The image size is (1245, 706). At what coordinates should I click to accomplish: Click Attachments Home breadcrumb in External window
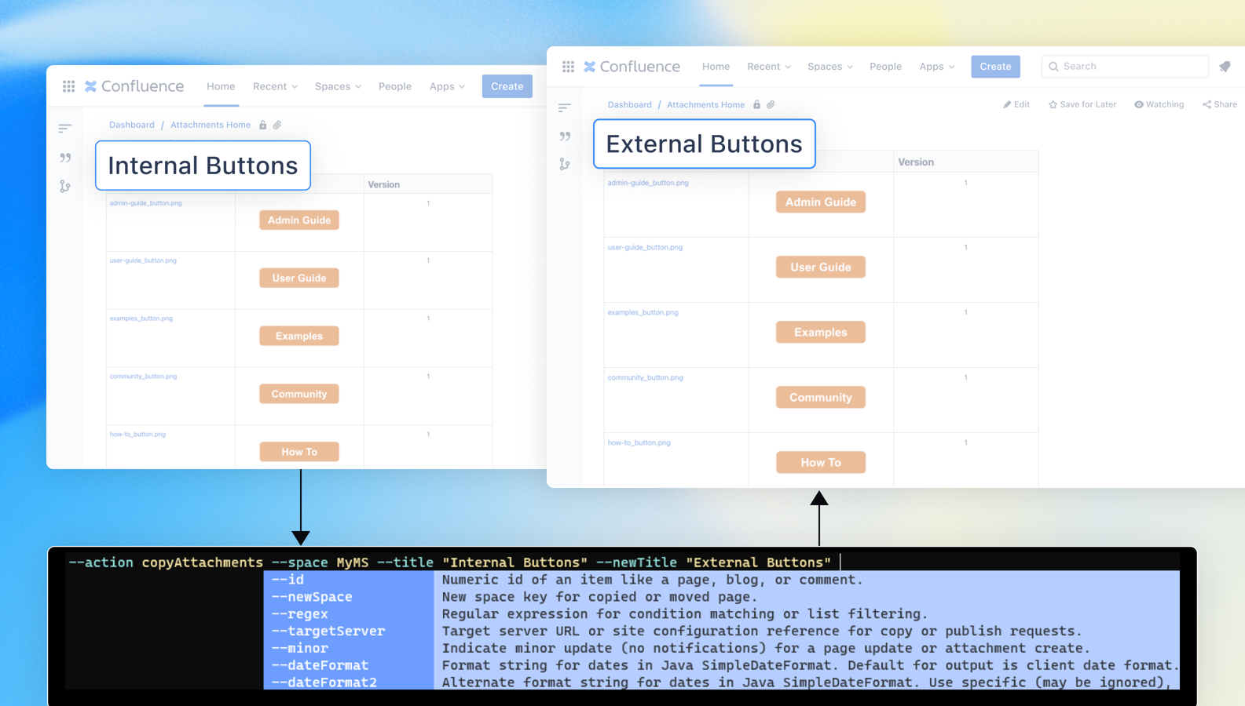coord(705,104)
